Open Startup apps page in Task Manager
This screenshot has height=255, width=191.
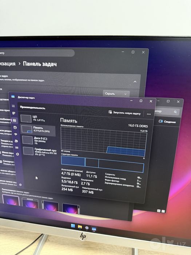(16, 134)
